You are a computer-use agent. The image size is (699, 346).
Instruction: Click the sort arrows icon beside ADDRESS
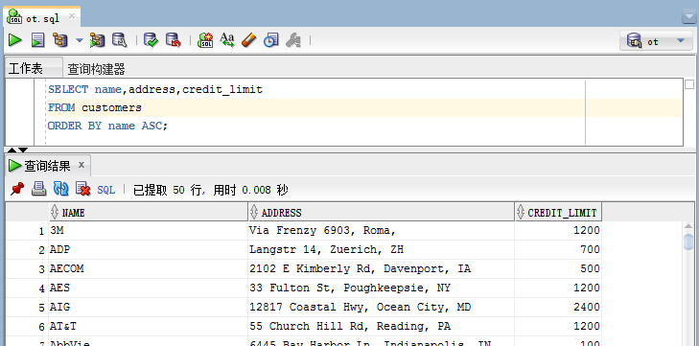(254, 212)
